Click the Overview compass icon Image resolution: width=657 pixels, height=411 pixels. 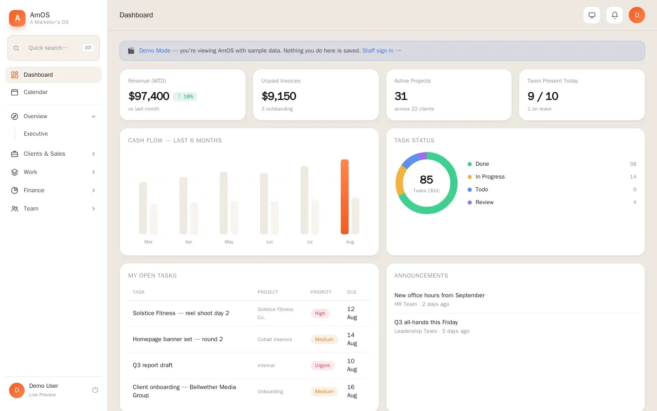pos(15,116)
